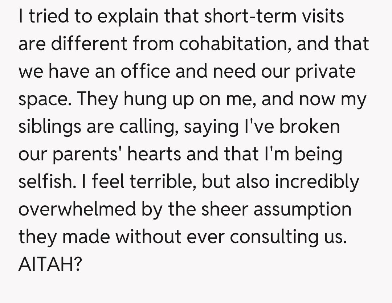Click the word "selfish." in the text
Screen dimensions: 392x303
[x=46, y=182]
